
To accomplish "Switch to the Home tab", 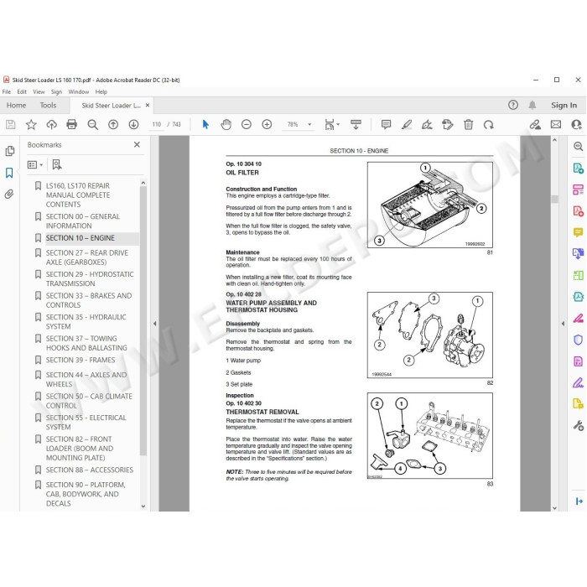I will tap(16, 105).
